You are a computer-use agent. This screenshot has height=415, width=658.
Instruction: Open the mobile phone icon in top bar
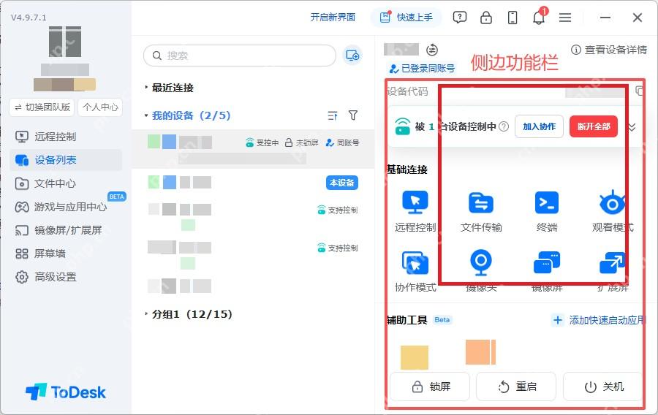click(513, 18)
